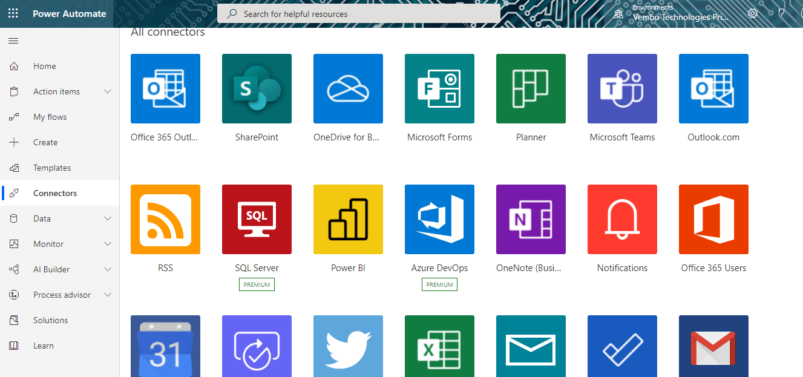Click the Planner connector name label
Screen dimensions: 803x377
point(531,137)
